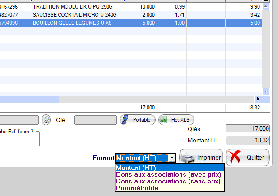Click the Qté input field
The height and width of the screenshot is (196, 277).
(94, 120)
